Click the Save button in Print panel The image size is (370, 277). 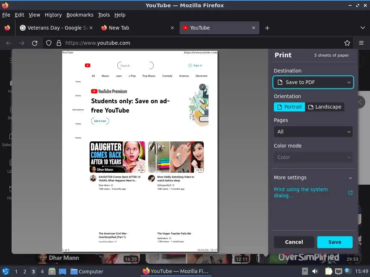click(x=335, y=242)
